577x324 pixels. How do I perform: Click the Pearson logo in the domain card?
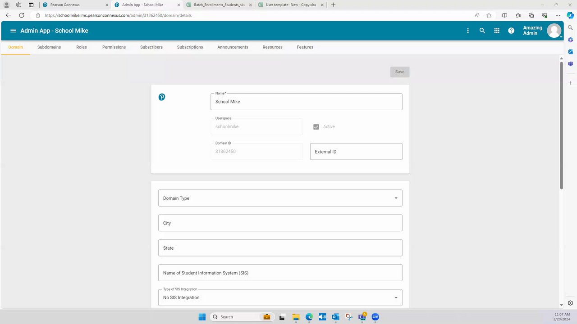coord(162,97)
